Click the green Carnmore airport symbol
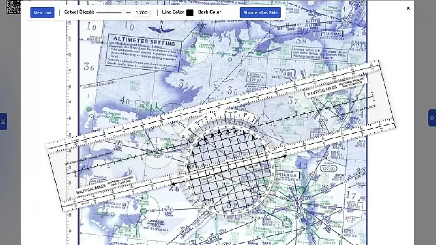436x245 pixels. (x=144, y=211)
